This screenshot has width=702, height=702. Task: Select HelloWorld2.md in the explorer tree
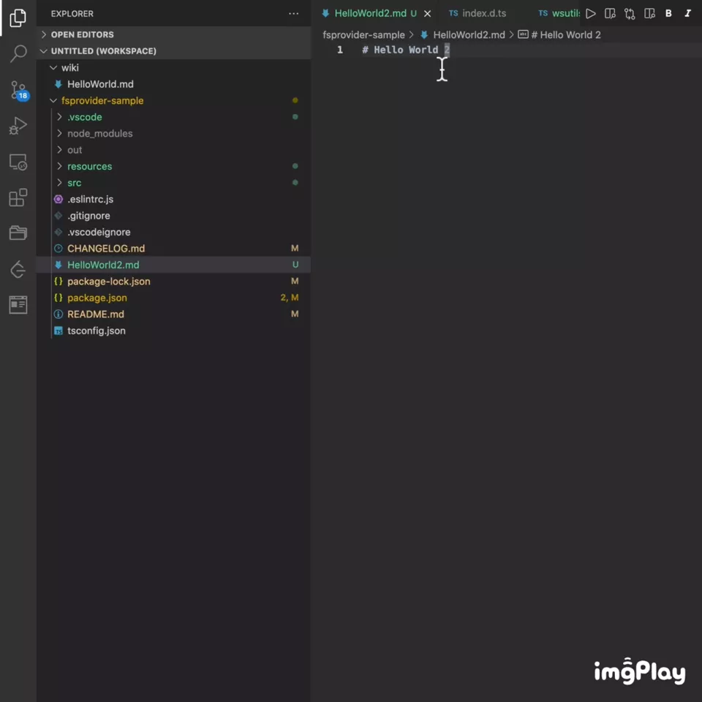coord(173,265)
